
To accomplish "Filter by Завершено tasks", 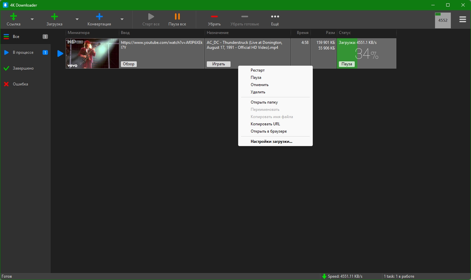I will (25, 68).
